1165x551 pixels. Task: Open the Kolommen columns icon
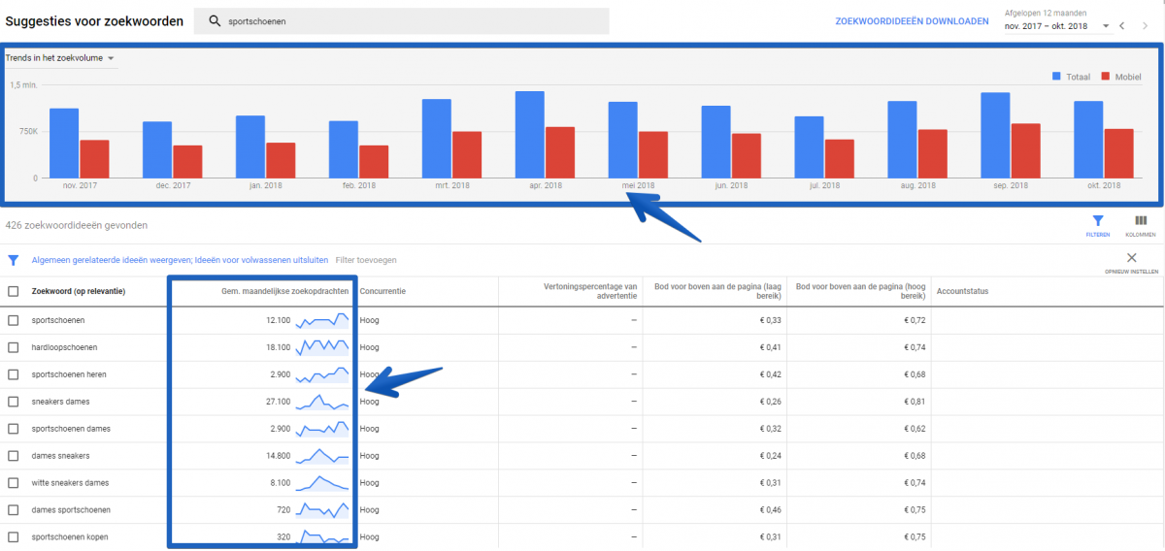[x=1140, y=222]
